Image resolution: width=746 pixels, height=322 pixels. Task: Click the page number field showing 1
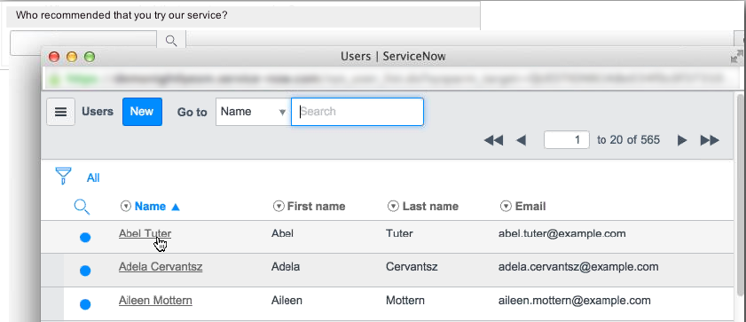point(567,140)
